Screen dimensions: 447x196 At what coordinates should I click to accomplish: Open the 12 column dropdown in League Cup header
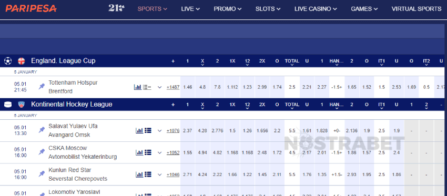click(x=247, y=62)
